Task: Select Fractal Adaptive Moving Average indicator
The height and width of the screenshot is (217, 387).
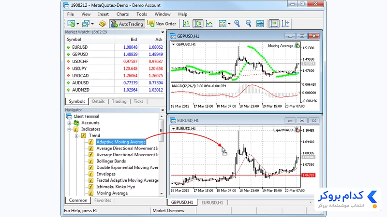Action: [127, 180]
